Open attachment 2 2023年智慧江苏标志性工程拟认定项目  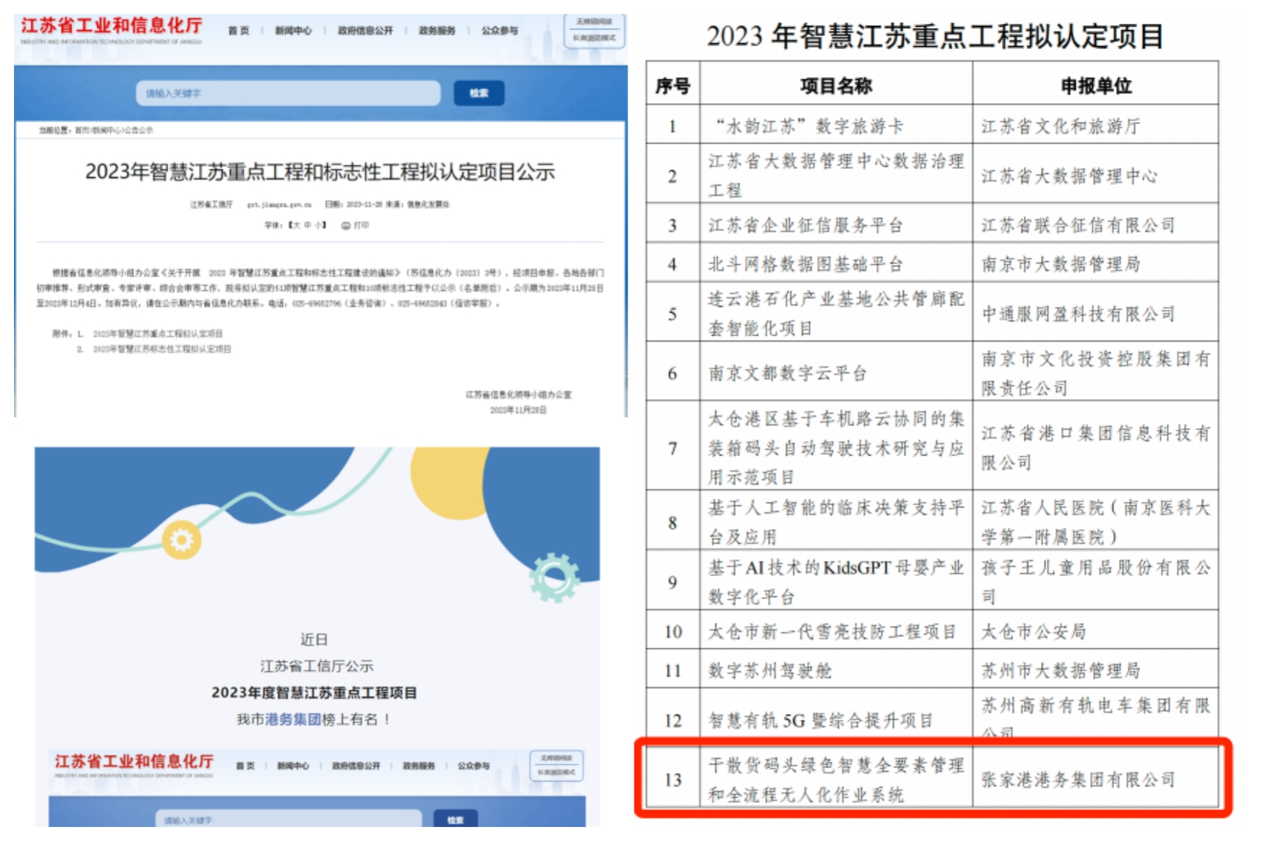pos(162,349)
